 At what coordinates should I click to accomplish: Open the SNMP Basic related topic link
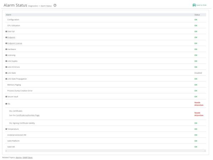(x=27, y=158)
